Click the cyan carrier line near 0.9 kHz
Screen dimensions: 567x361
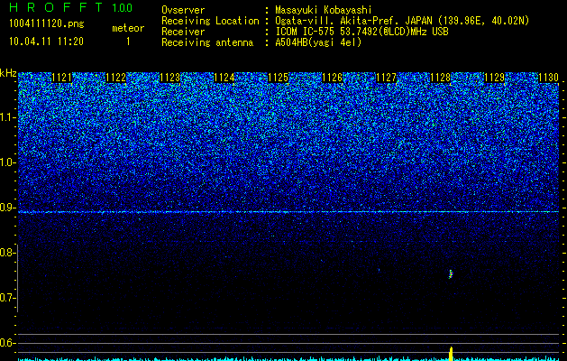(x=288, y=212)
